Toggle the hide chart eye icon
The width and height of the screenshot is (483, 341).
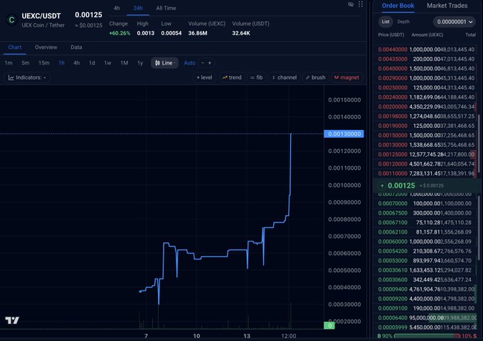pos(351,4)
